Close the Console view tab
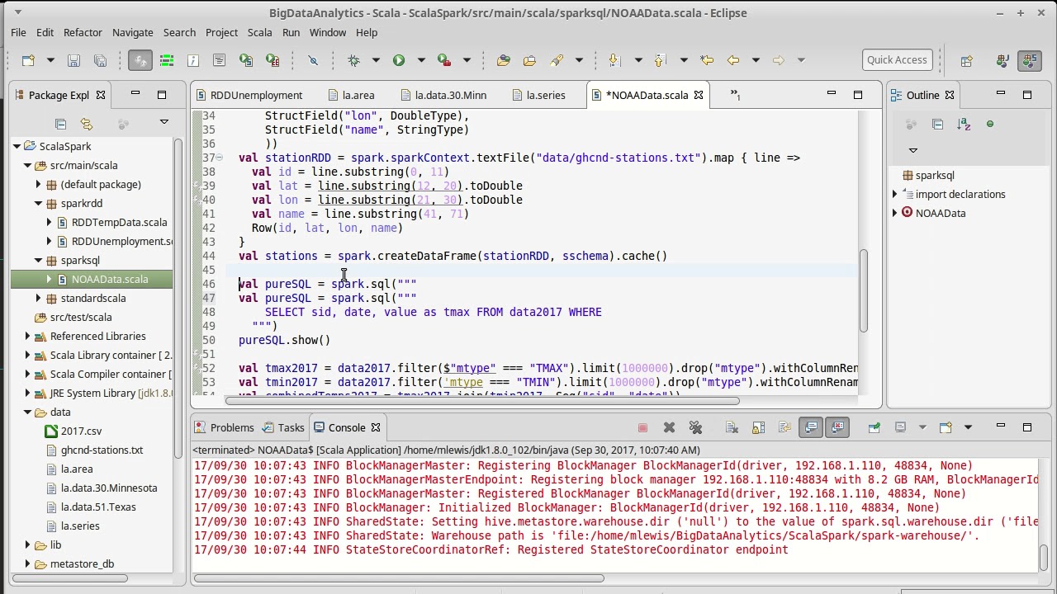The image size is (1057, 594). click(376, 427)
